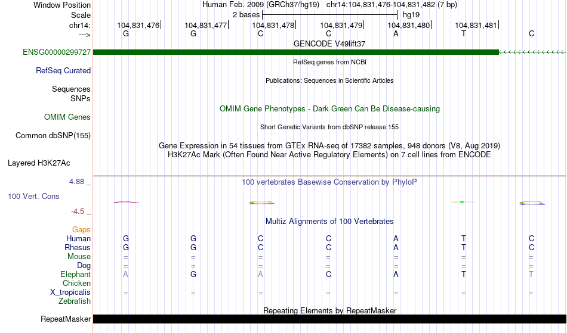Screen dimensions: 567x333
Task: Click the 2 bases scale bar
Action: pos(330,15)
